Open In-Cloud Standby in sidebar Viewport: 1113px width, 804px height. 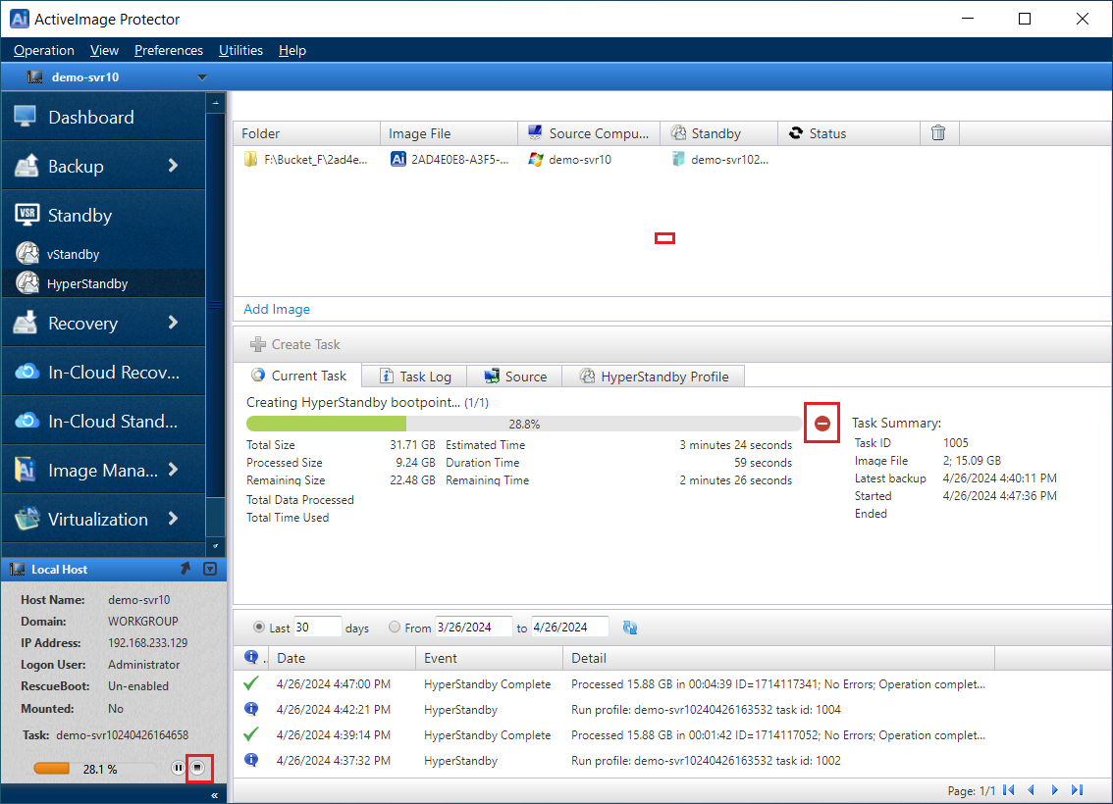click(104, 421)
